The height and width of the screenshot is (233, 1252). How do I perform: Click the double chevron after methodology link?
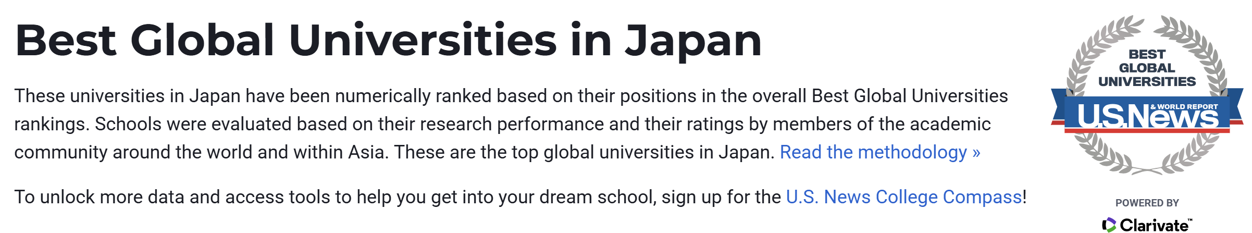[976, 153]
